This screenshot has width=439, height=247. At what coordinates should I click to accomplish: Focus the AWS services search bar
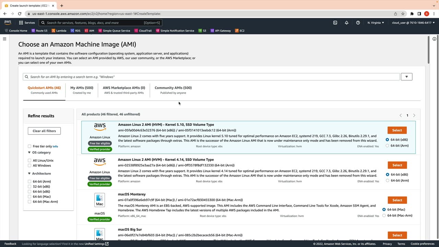[x=100, y=23]
